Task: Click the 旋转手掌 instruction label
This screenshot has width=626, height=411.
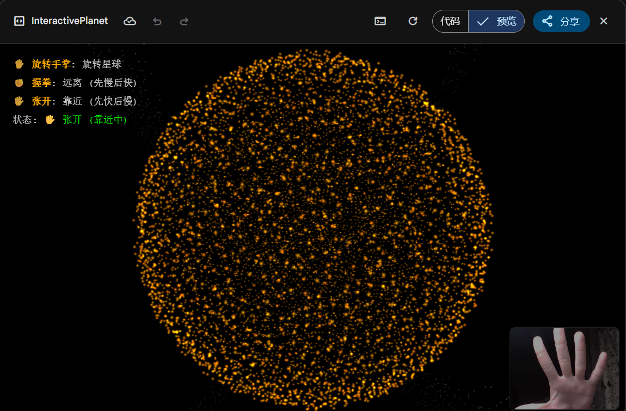Action: pyautogui.click(x=51, y=64)
